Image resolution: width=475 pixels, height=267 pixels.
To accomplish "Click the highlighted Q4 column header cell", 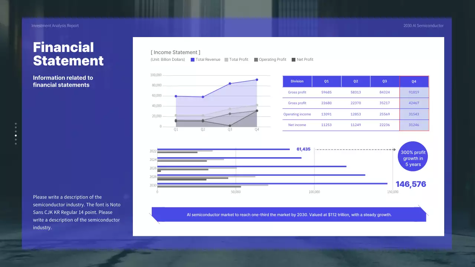I will coord(413,81).
